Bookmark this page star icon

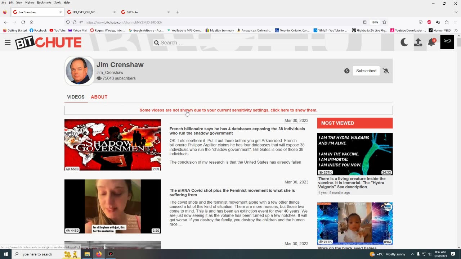(x=384, y=22)
